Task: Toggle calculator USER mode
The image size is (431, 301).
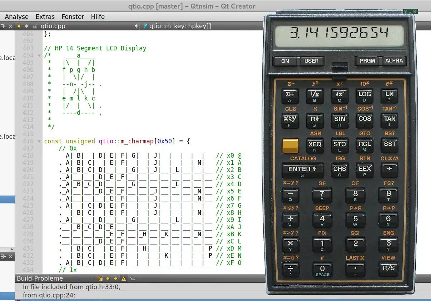Action: click(311, 61)
